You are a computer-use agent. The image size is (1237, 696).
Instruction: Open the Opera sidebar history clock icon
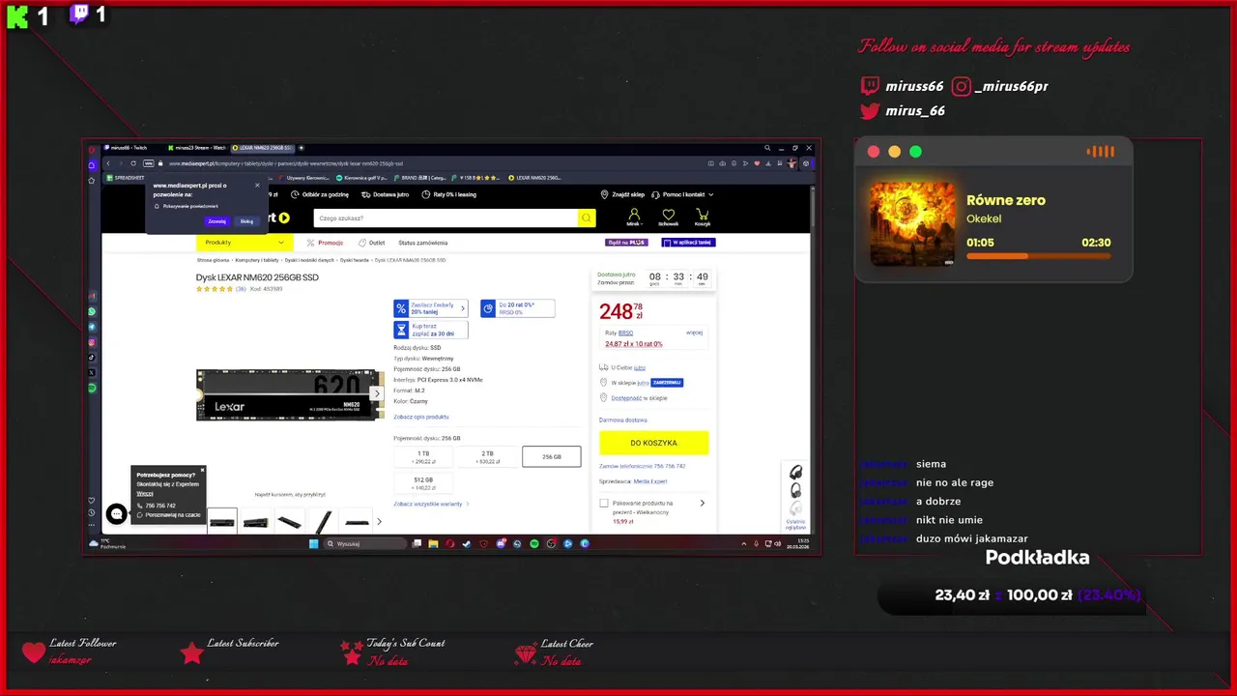(92, 511)
